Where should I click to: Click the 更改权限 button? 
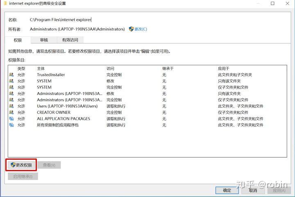[21, 165]
